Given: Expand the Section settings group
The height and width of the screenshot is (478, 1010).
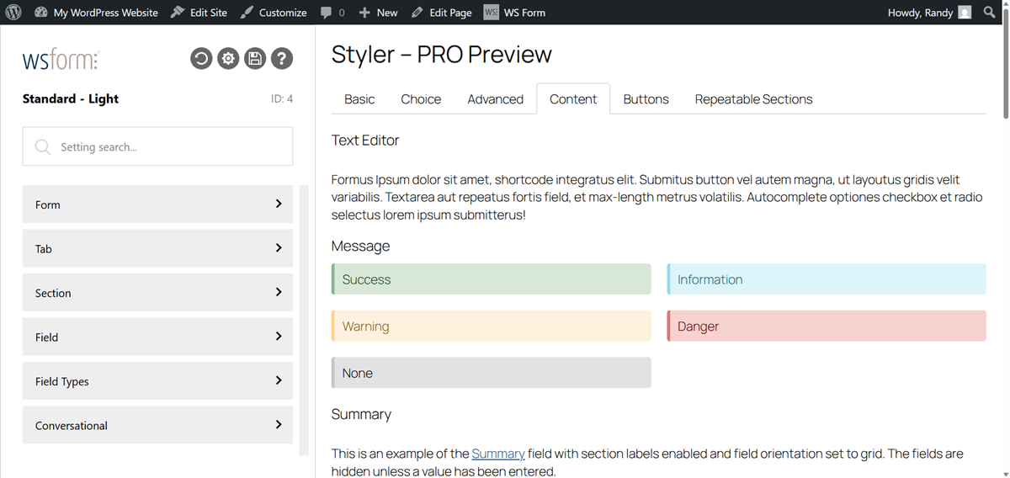Looking at the screenshot, I should pyautogui.click(x=157, y=293).
